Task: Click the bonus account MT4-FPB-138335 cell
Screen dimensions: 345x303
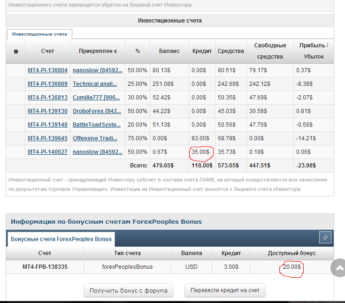Action: click(45, 267)
